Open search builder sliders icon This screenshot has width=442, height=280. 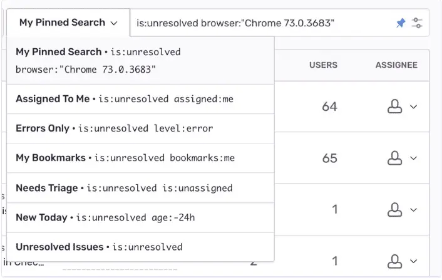pyautogui.click(x=418, y=23)
